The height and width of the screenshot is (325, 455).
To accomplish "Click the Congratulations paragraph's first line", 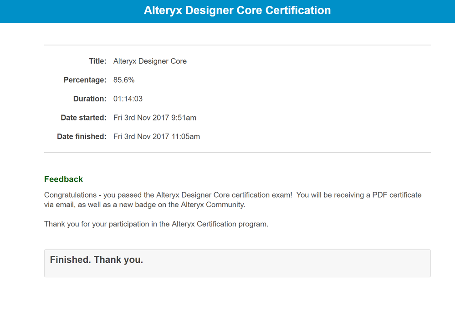I will 233,195.
